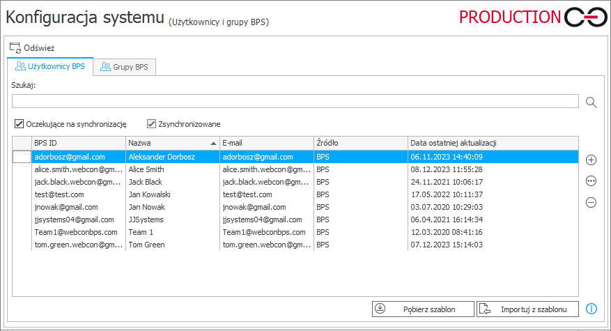Click date 06.11.2023 14:40:09 cell
The height and width of the screenshot is (331, 611).
point(493,157)
